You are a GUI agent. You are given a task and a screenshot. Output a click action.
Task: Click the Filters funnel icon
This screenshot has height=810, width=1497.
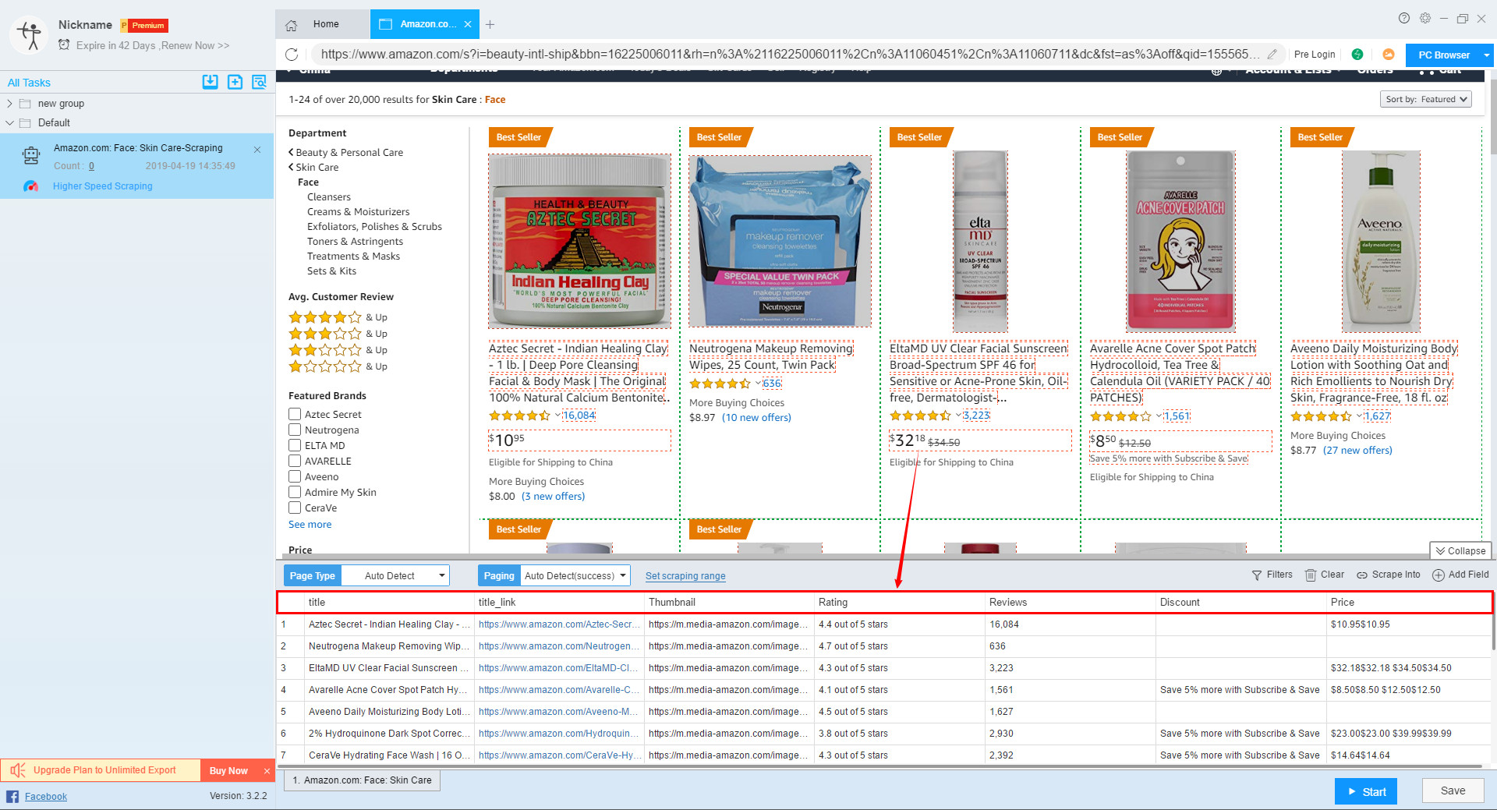click(x=1257, y=575)
